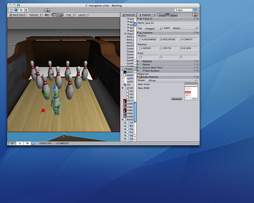Toggle the Mesh Renderer enabled checkbox
The image size is (254, 203).
pyautogui.click(x=143, y=70)
